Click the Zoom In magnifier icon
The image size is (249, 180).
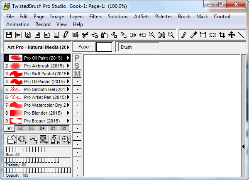coord(152,35)
